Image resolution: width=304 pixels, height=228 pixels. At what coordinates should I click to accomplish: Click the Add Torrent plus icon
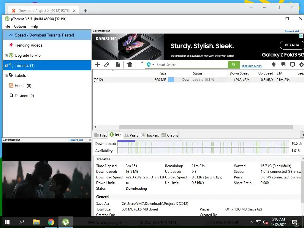point(97,65)
